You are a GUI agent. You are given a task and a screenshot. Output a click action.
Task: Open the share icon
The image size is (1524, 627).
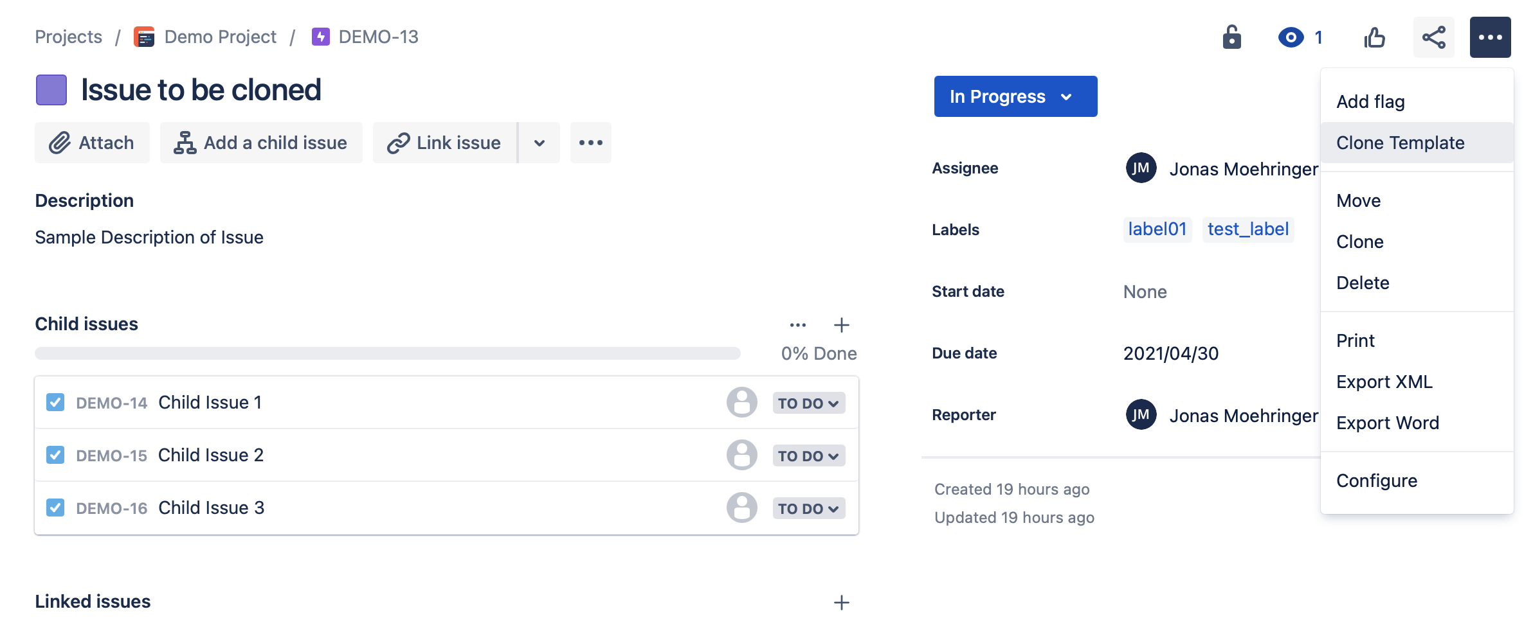[1433, 37]
